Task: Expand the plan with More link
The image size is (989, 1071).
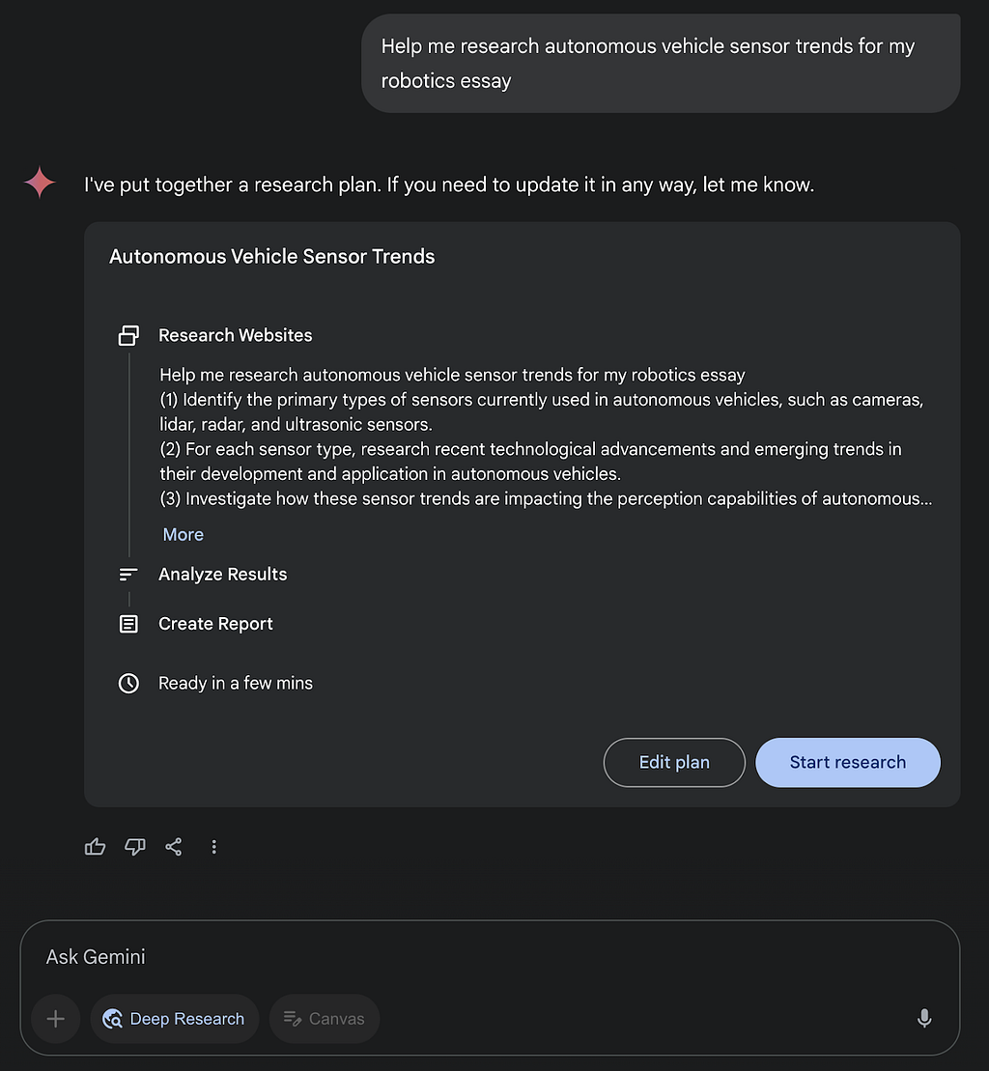Action: [184, 534]
